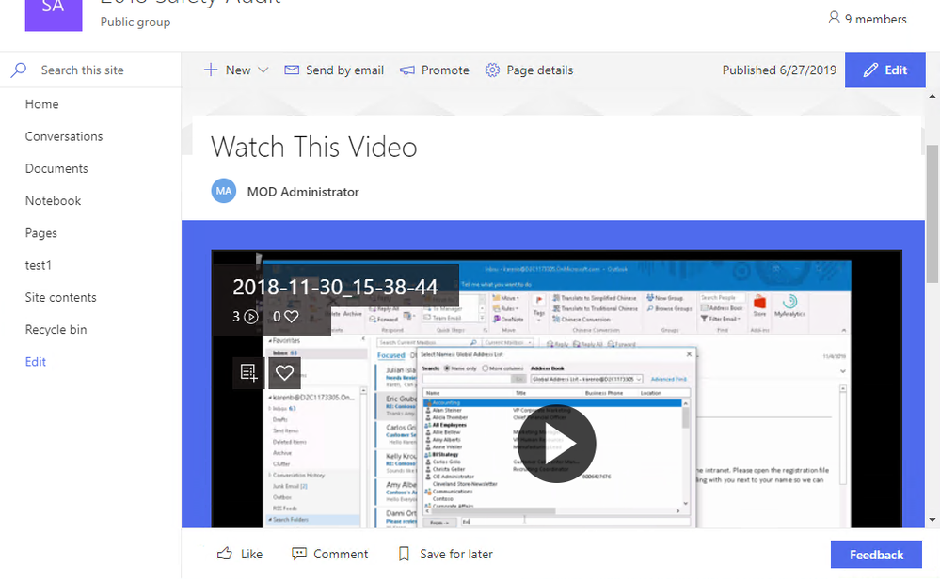This screenshot has width=940, height=579.
Task: Click Save for later bookmark icon
Action: [x=404, y=554]
